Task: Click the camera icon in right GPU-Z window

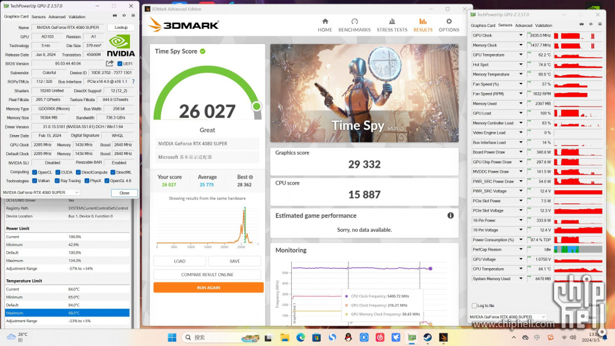Action: pyautogui.click(x=581, y=24)
